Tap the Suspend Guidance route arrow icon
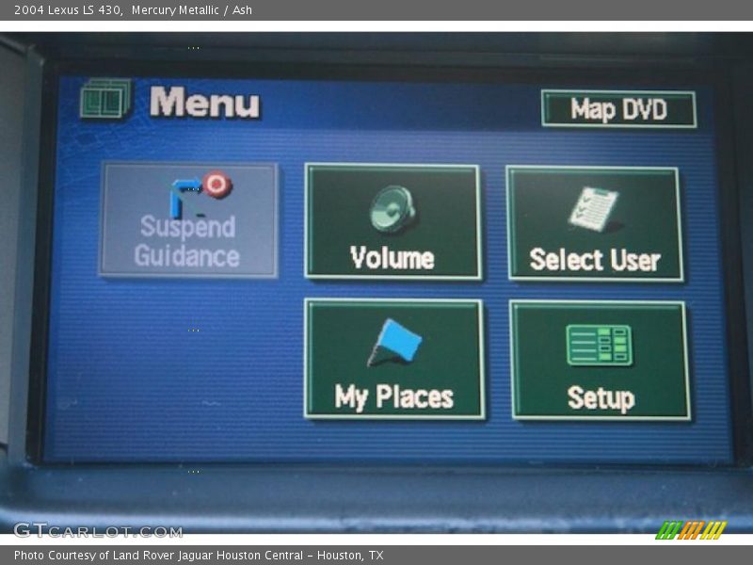 [x=201, y=194]
